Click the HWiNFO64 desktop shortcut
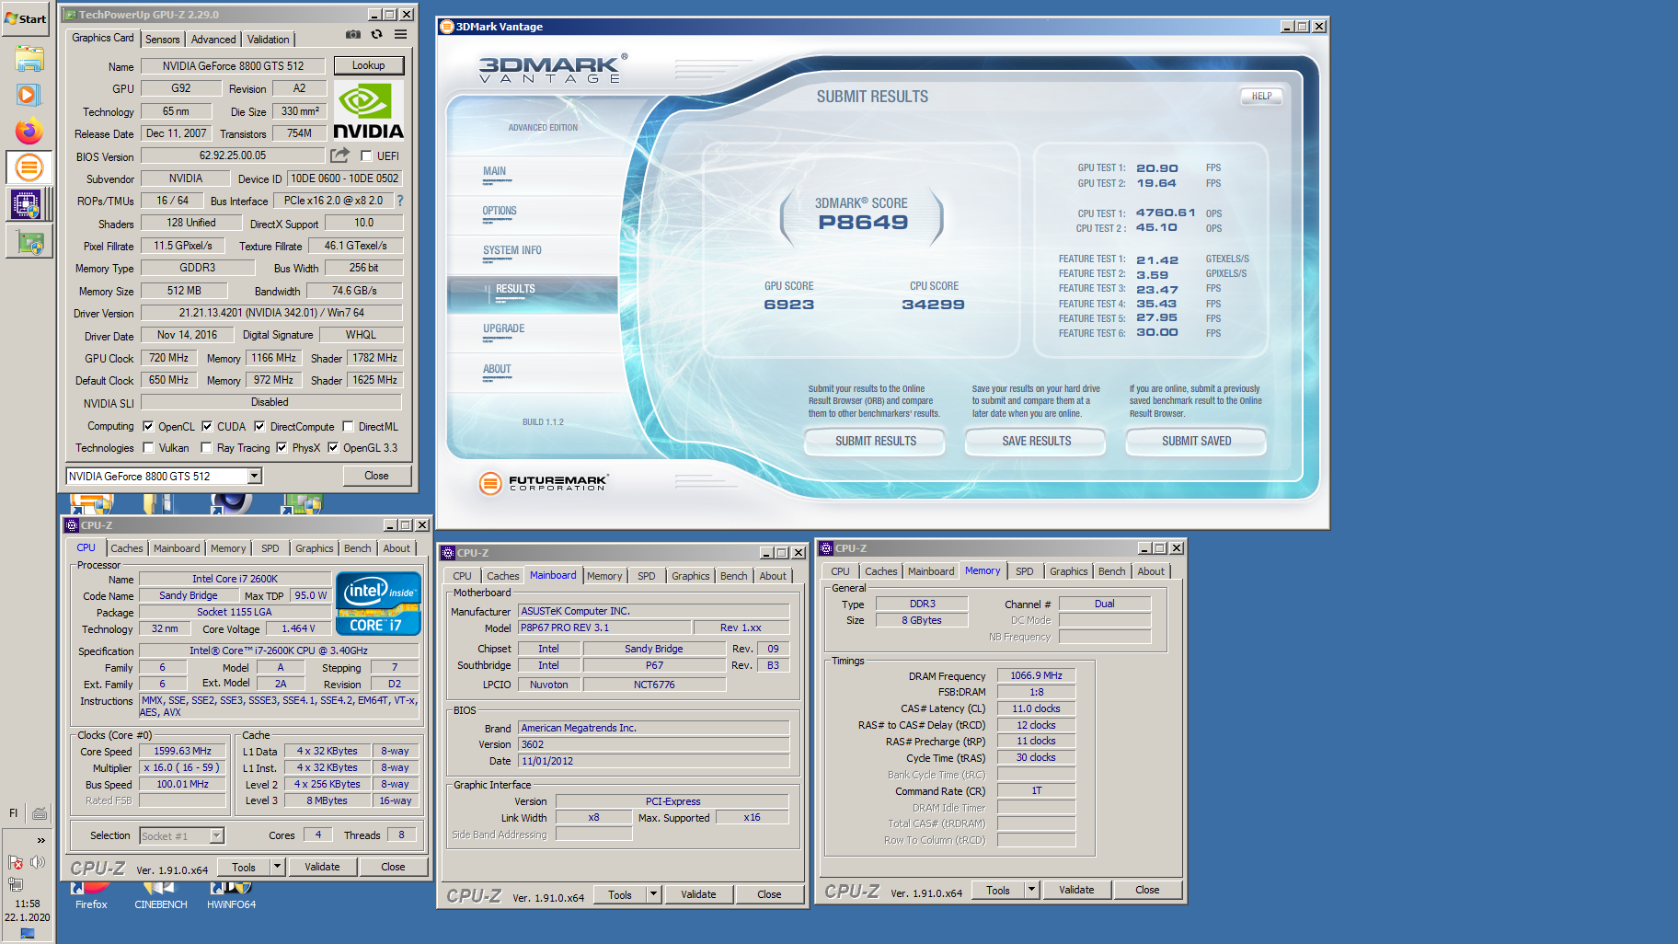 pos(231,895)
